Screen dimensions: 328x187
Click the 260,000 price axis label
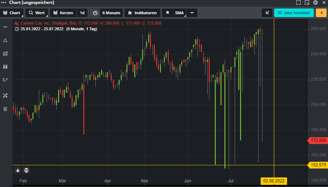[318, 29]
